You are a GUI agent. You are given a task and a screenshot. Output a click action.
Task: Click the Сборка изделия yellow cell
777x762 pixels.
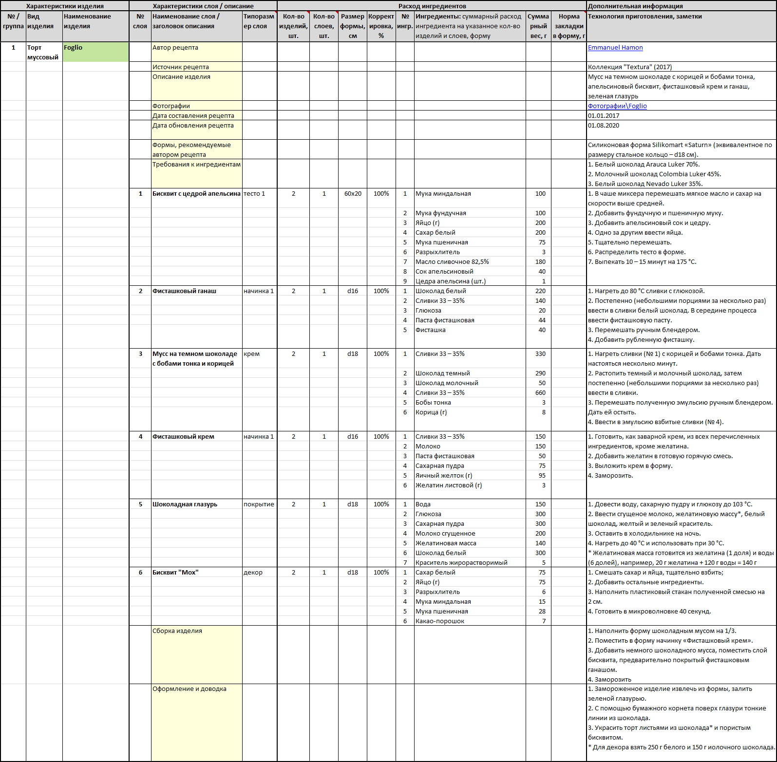(197, 655)
